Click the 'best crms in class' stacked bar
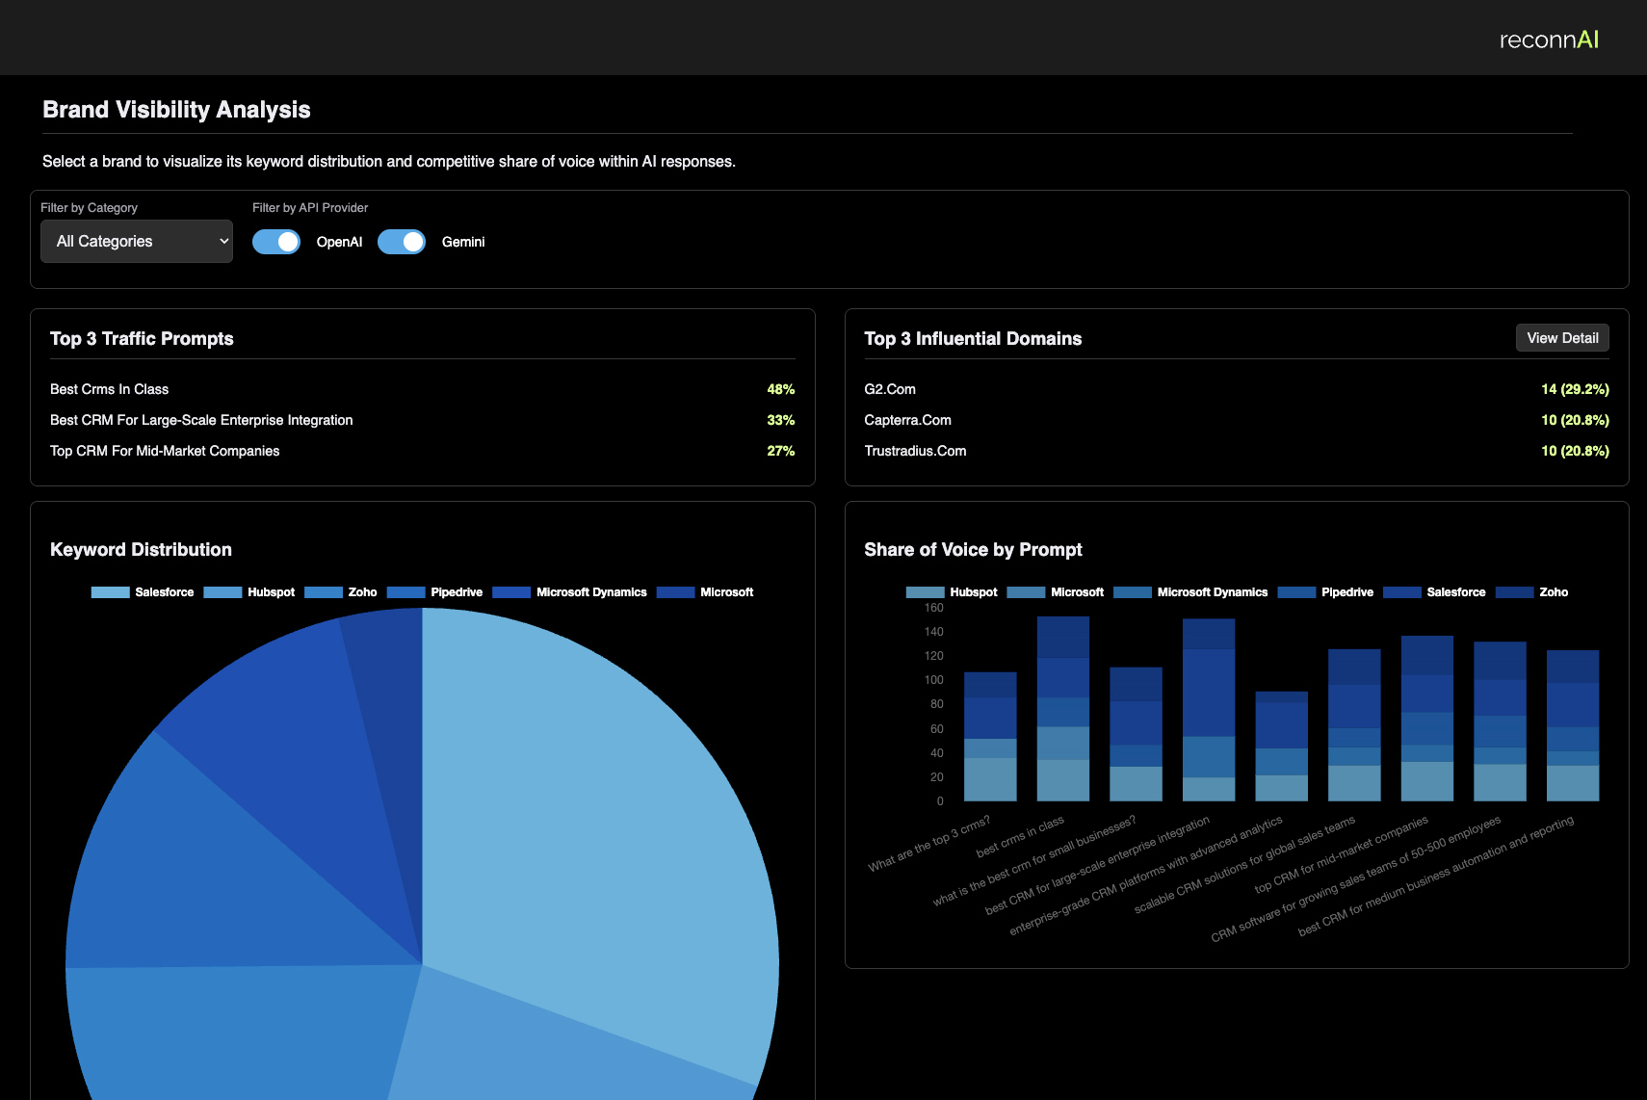This screenshot has height=1100, width=1647. click(x=1063, y=709)
